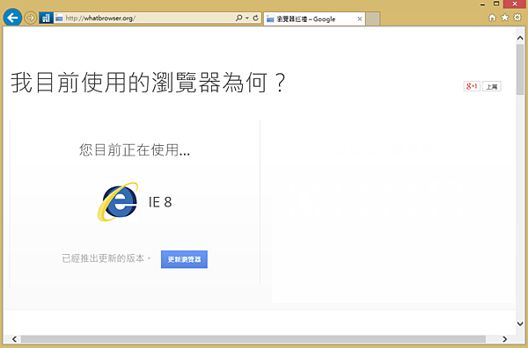Click the blue update browser button
Screen dimensions: 528x348
pos(184,259)
